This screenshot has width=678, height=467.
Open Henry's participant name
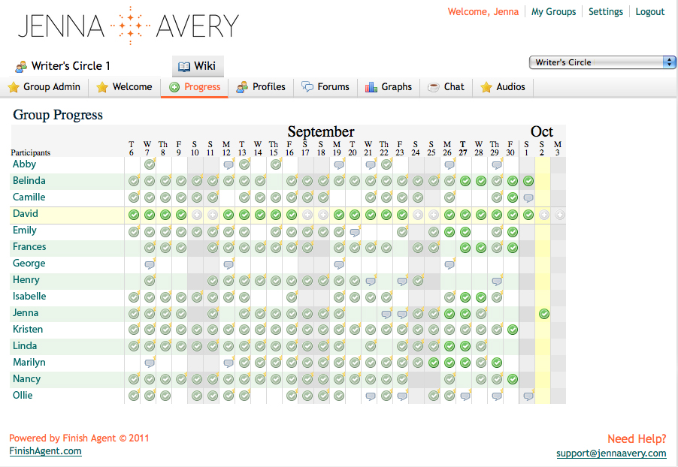coord(26,280)
